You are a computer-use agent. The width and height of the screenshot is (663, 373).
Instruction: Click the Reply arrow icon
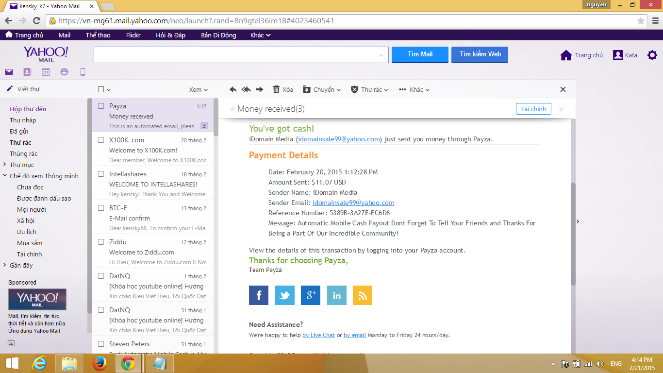[233, 89]
